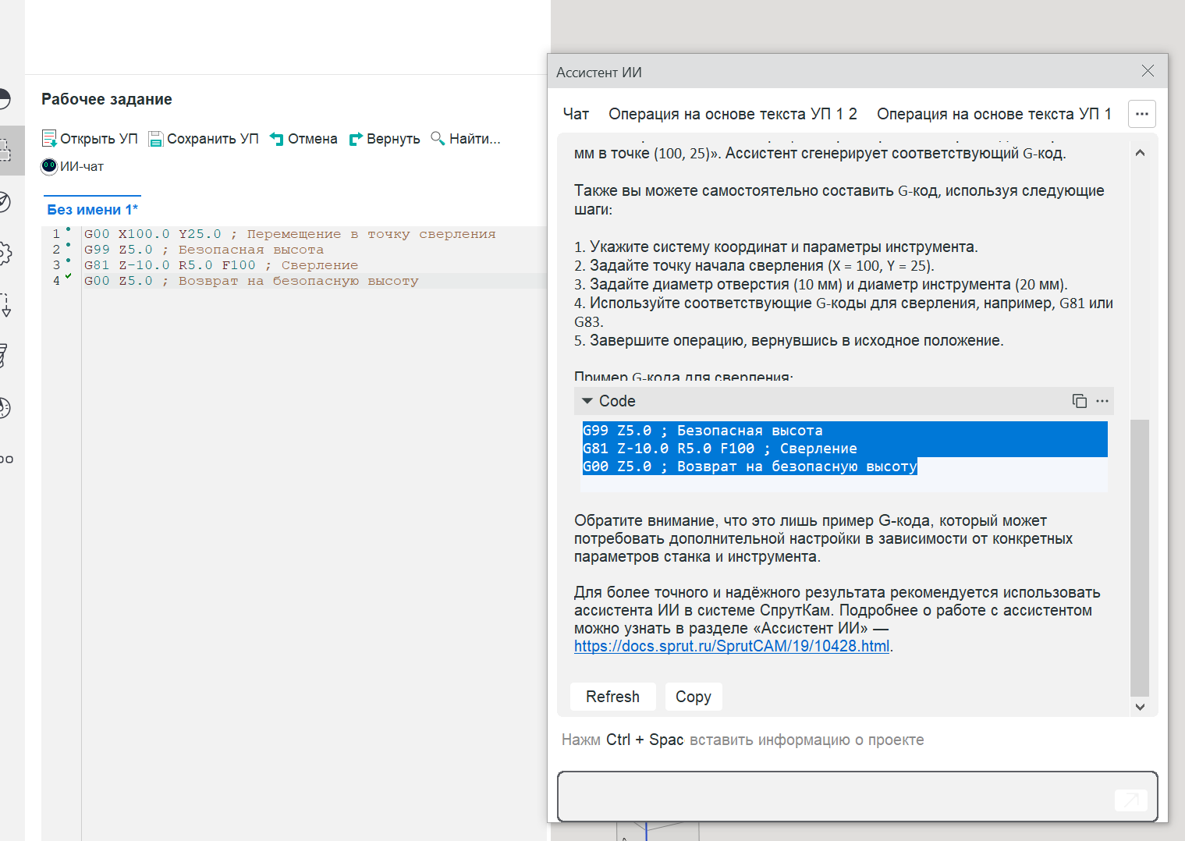Switch to the Чат tab
1185x841 pixels.
[576, 114]
